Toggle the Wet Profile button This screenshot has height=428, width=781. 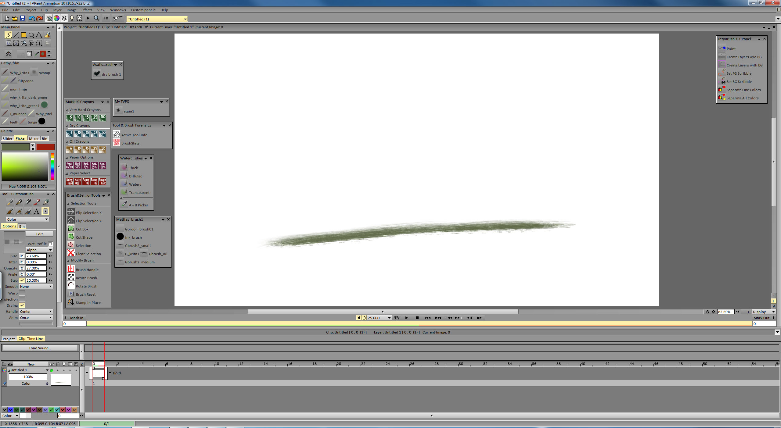(x=51, y=244)
